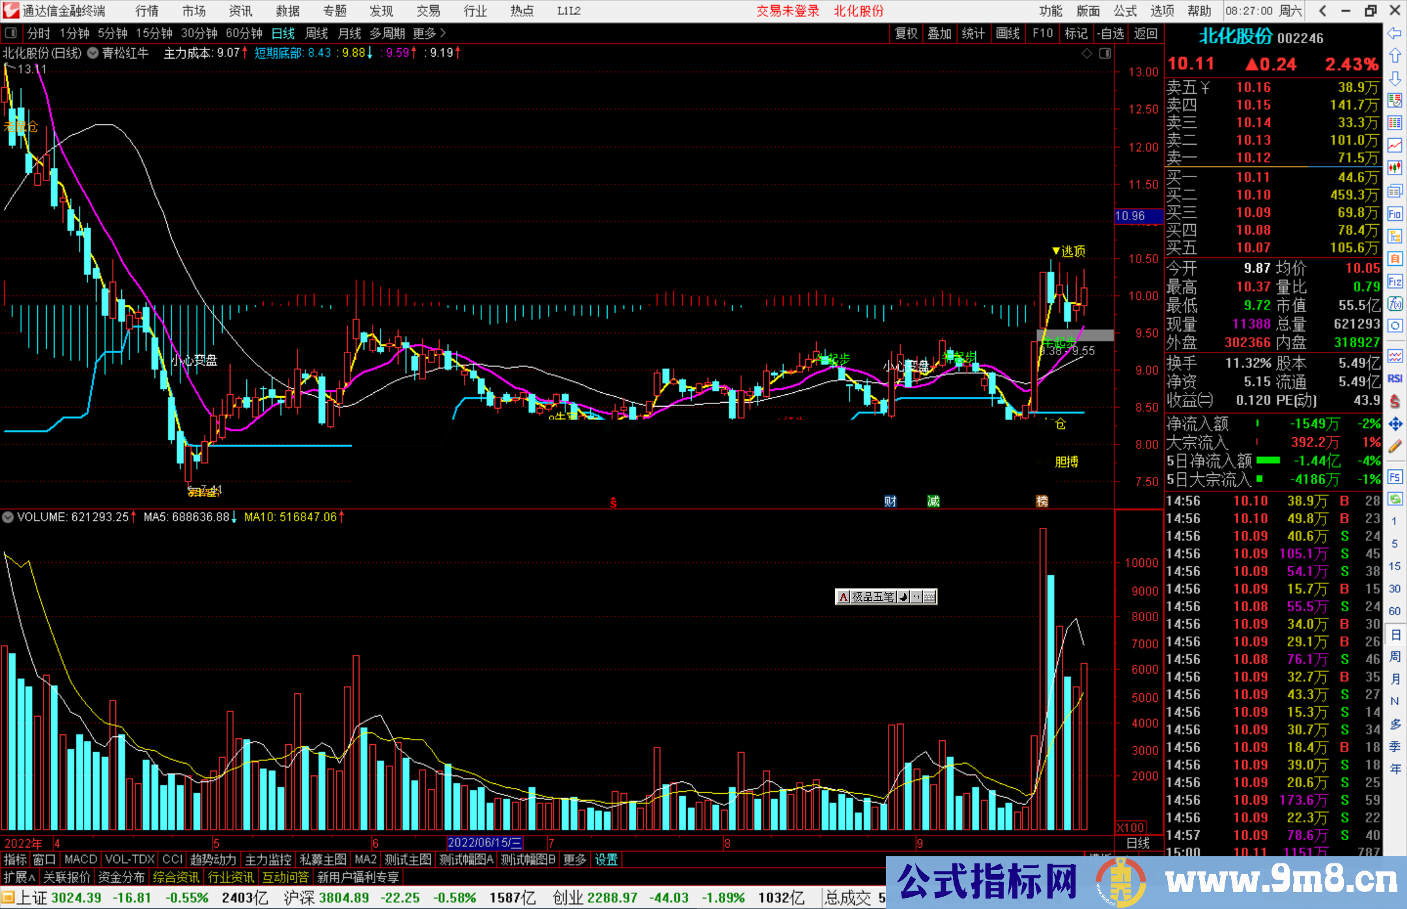This screenshot has width=1407, height=909.
Task: Expand the 青松红牛 indicator dropdown arrow
Action: pos(93,53)
